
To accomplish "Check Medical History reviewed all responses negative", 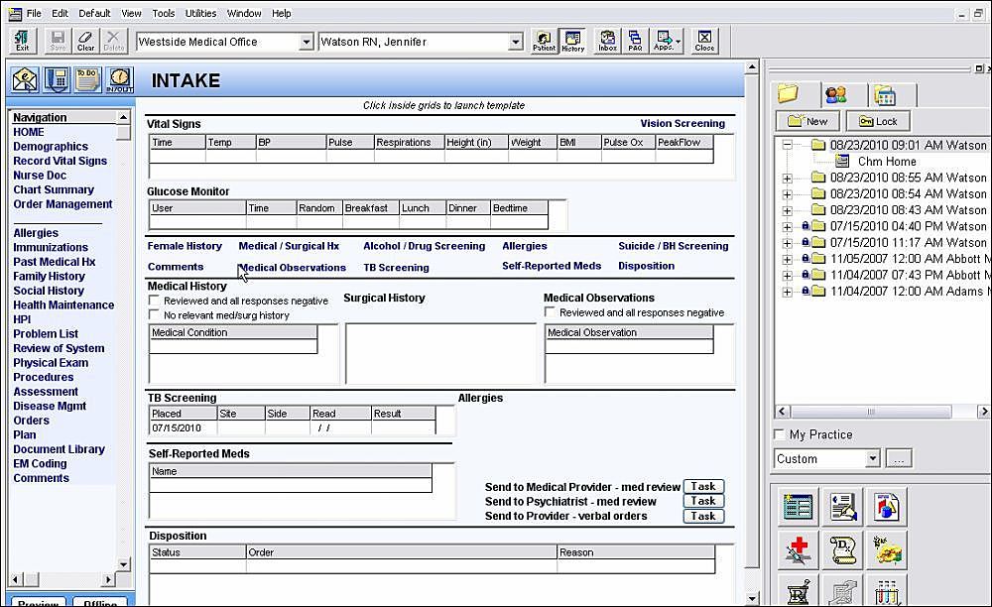I will tap(154, 301).
